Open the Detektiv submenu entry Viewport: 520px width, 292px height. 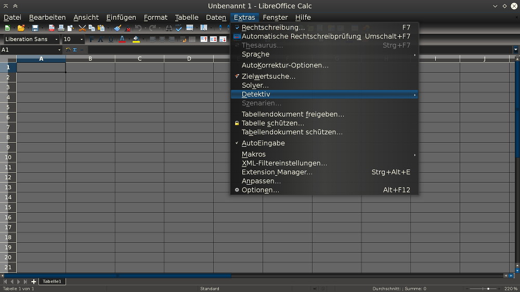point(324,94)
